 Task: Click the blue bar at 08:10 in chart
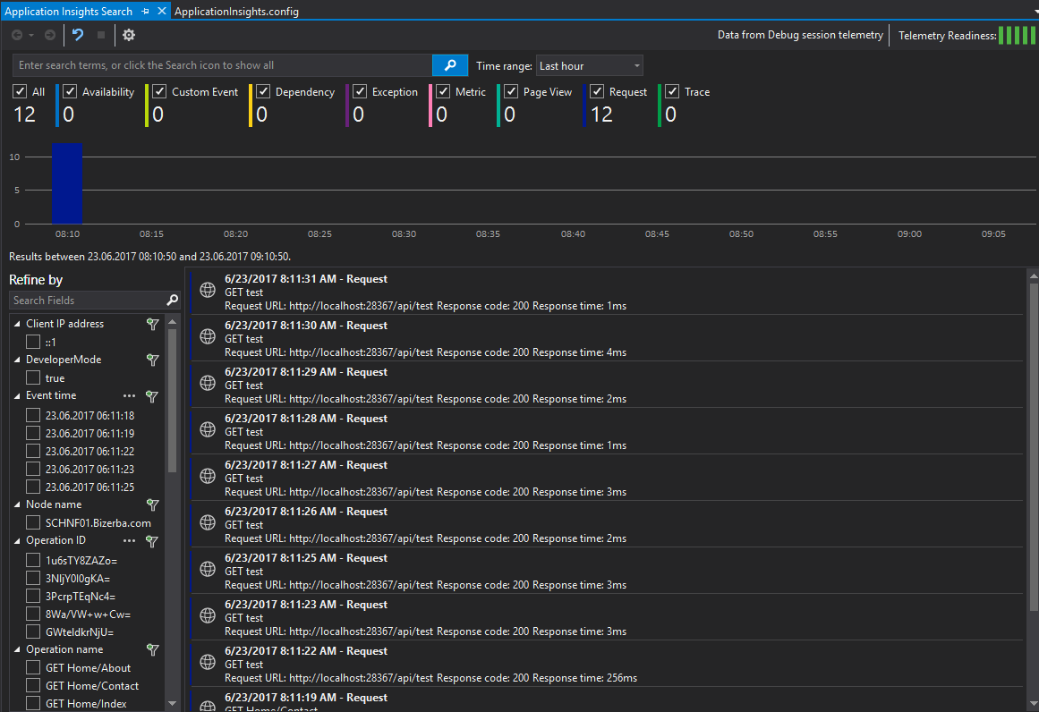[67, 183]
